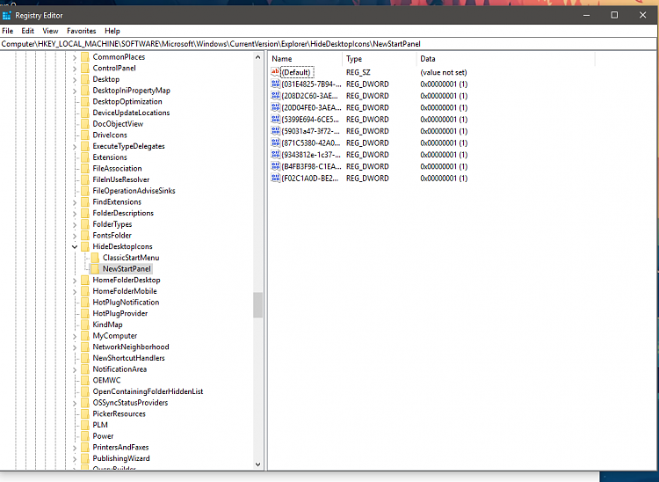
Task: Click the folder icon of OEMWC key
Action: pos(85,380)
